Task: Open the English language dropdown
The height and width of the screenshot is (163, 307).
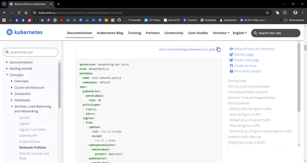Action: (x=240, y=33)
